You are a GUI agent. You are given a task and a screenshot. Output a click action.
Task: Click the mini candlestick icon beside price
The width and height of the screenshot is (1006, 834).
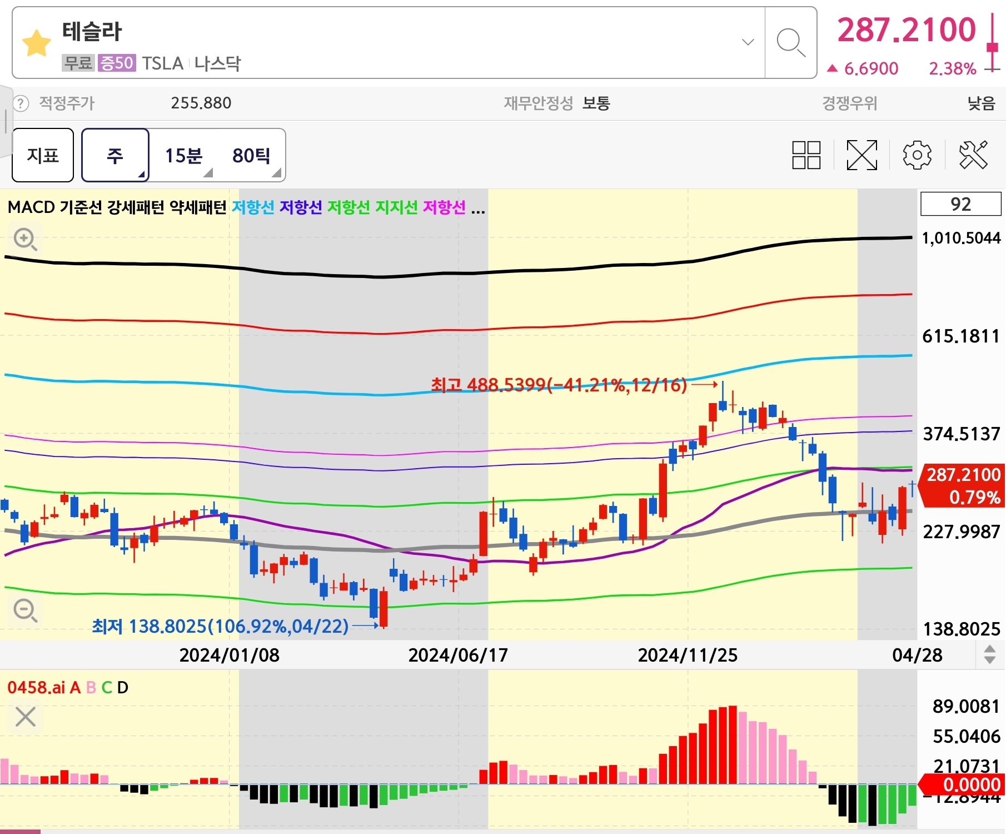(993, 43)
